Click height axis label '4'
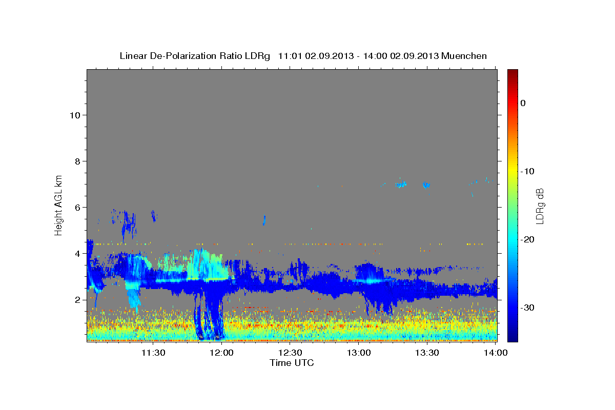This screenshot has height=410, width=615. pyautogui.click(x=78, y=253)
